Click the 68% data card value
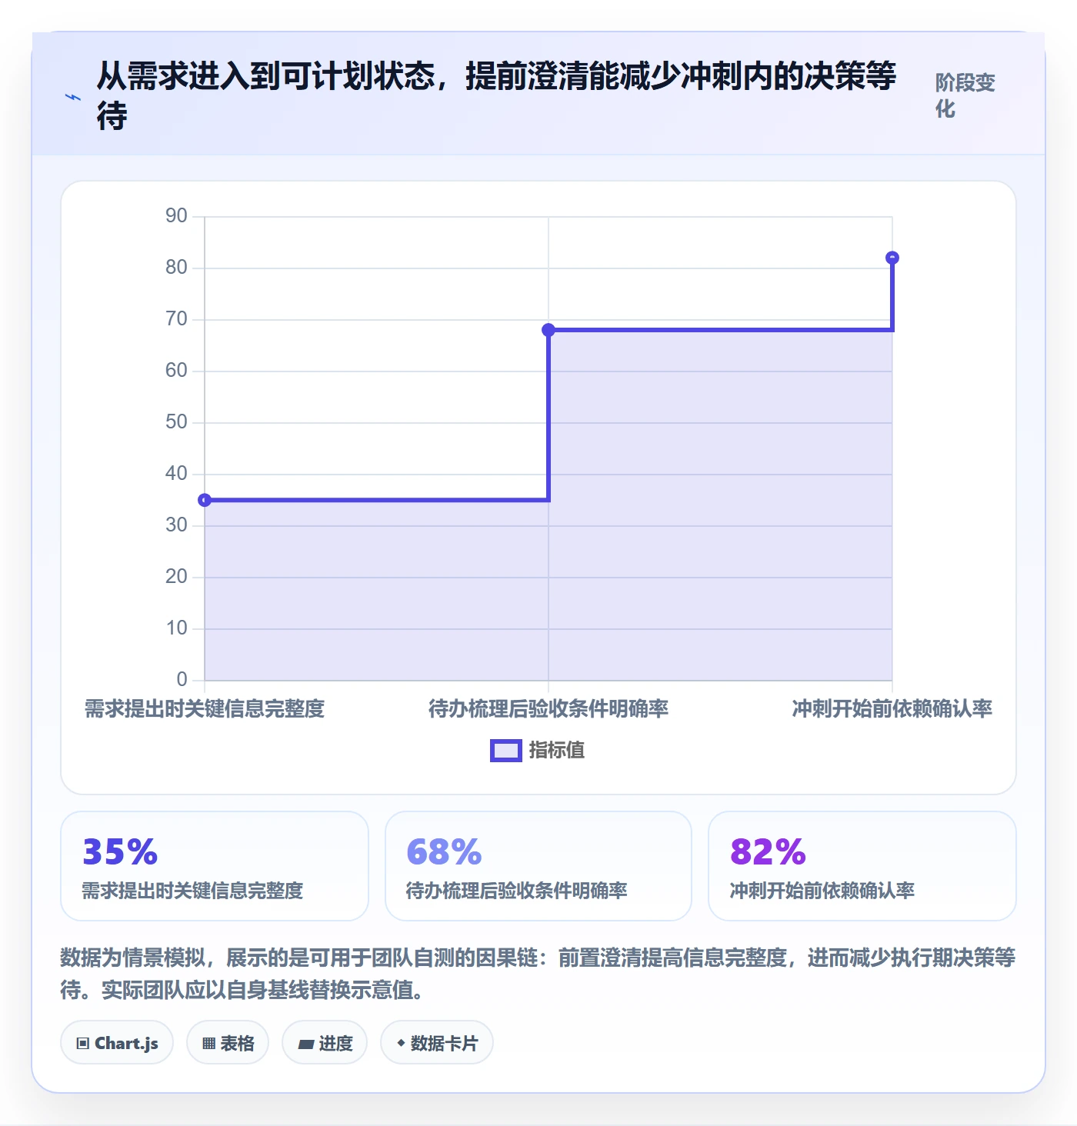1077x1126 pixels. click(x=444, y=852)
